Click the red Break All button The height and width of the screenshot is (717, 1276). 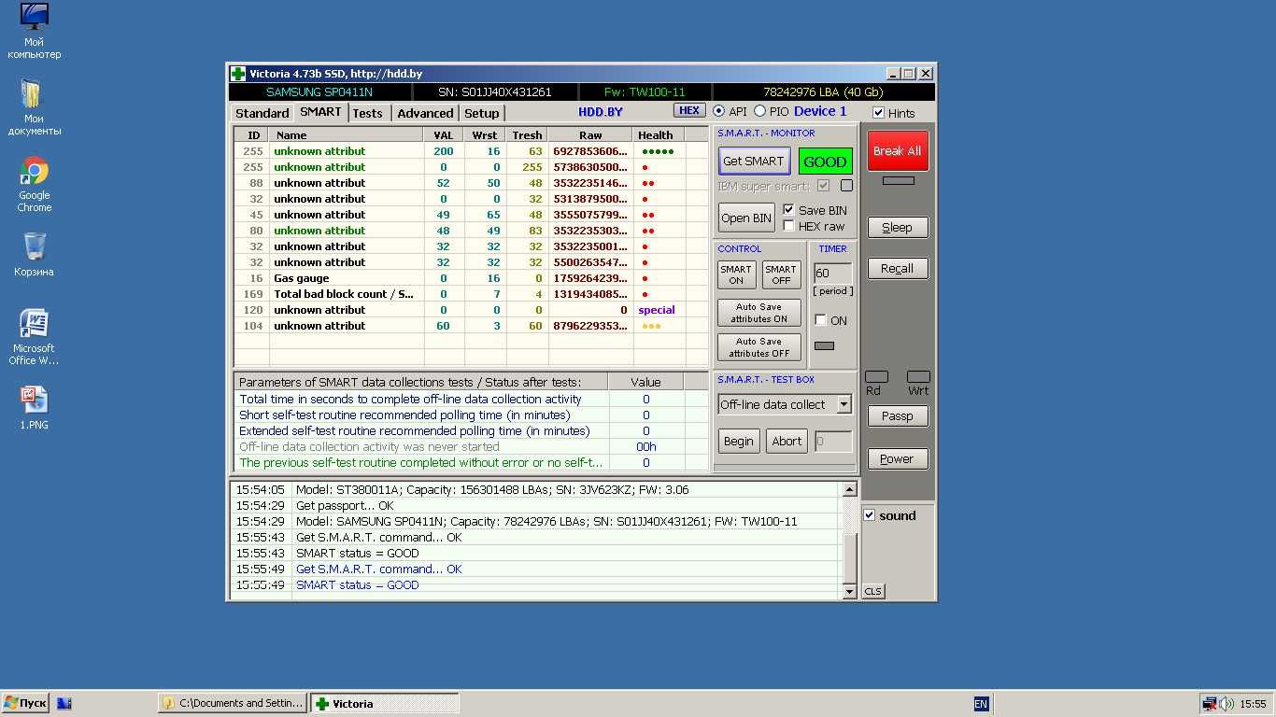(898, 150)
